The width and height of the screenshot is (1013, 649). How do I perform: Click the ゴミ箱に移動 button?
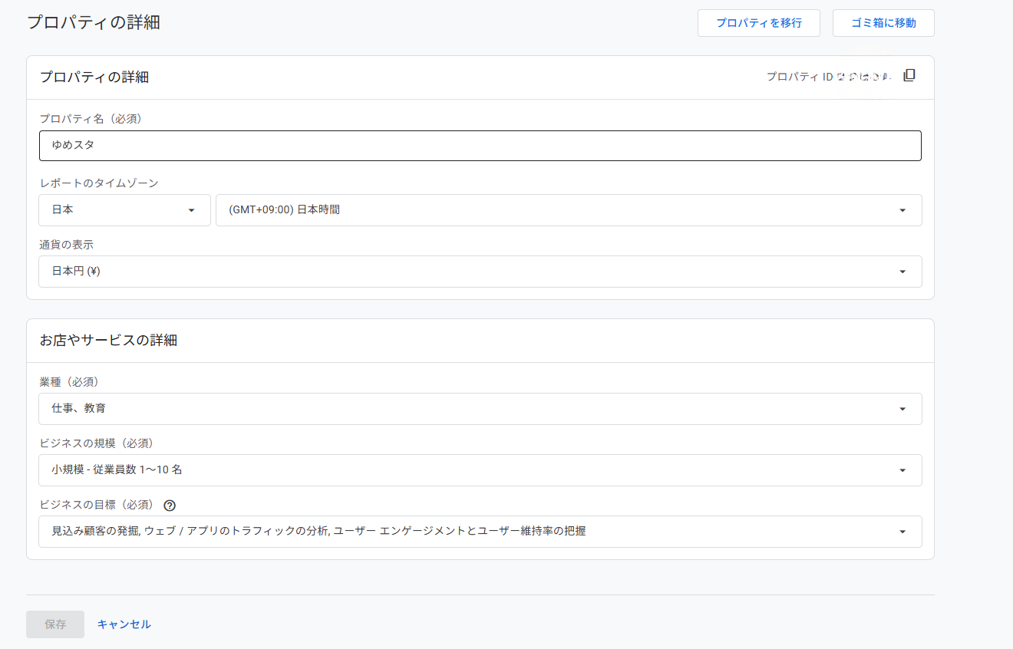883,23
